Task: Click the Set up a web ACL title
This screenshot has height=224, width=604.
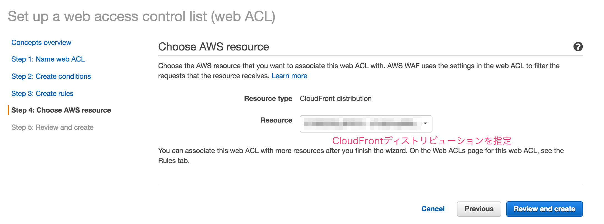Action: coord(142,17)
